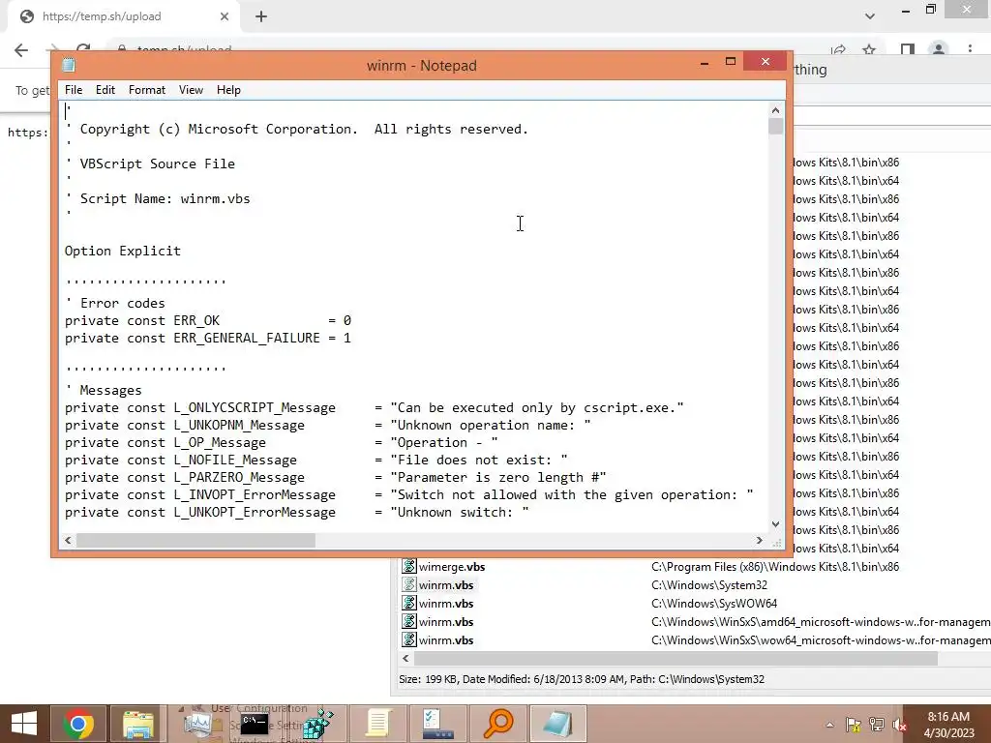Go back in Chrome browser
991x743 pixels.
pyautogui.click(x=21, y=50)
